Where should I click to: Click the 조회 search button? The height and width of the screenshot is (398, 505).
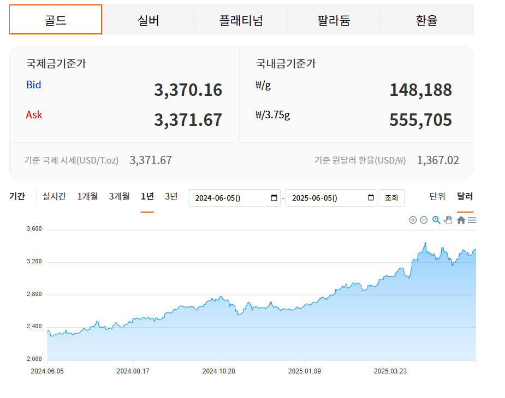pyautogui.click(x=391, y=198)
